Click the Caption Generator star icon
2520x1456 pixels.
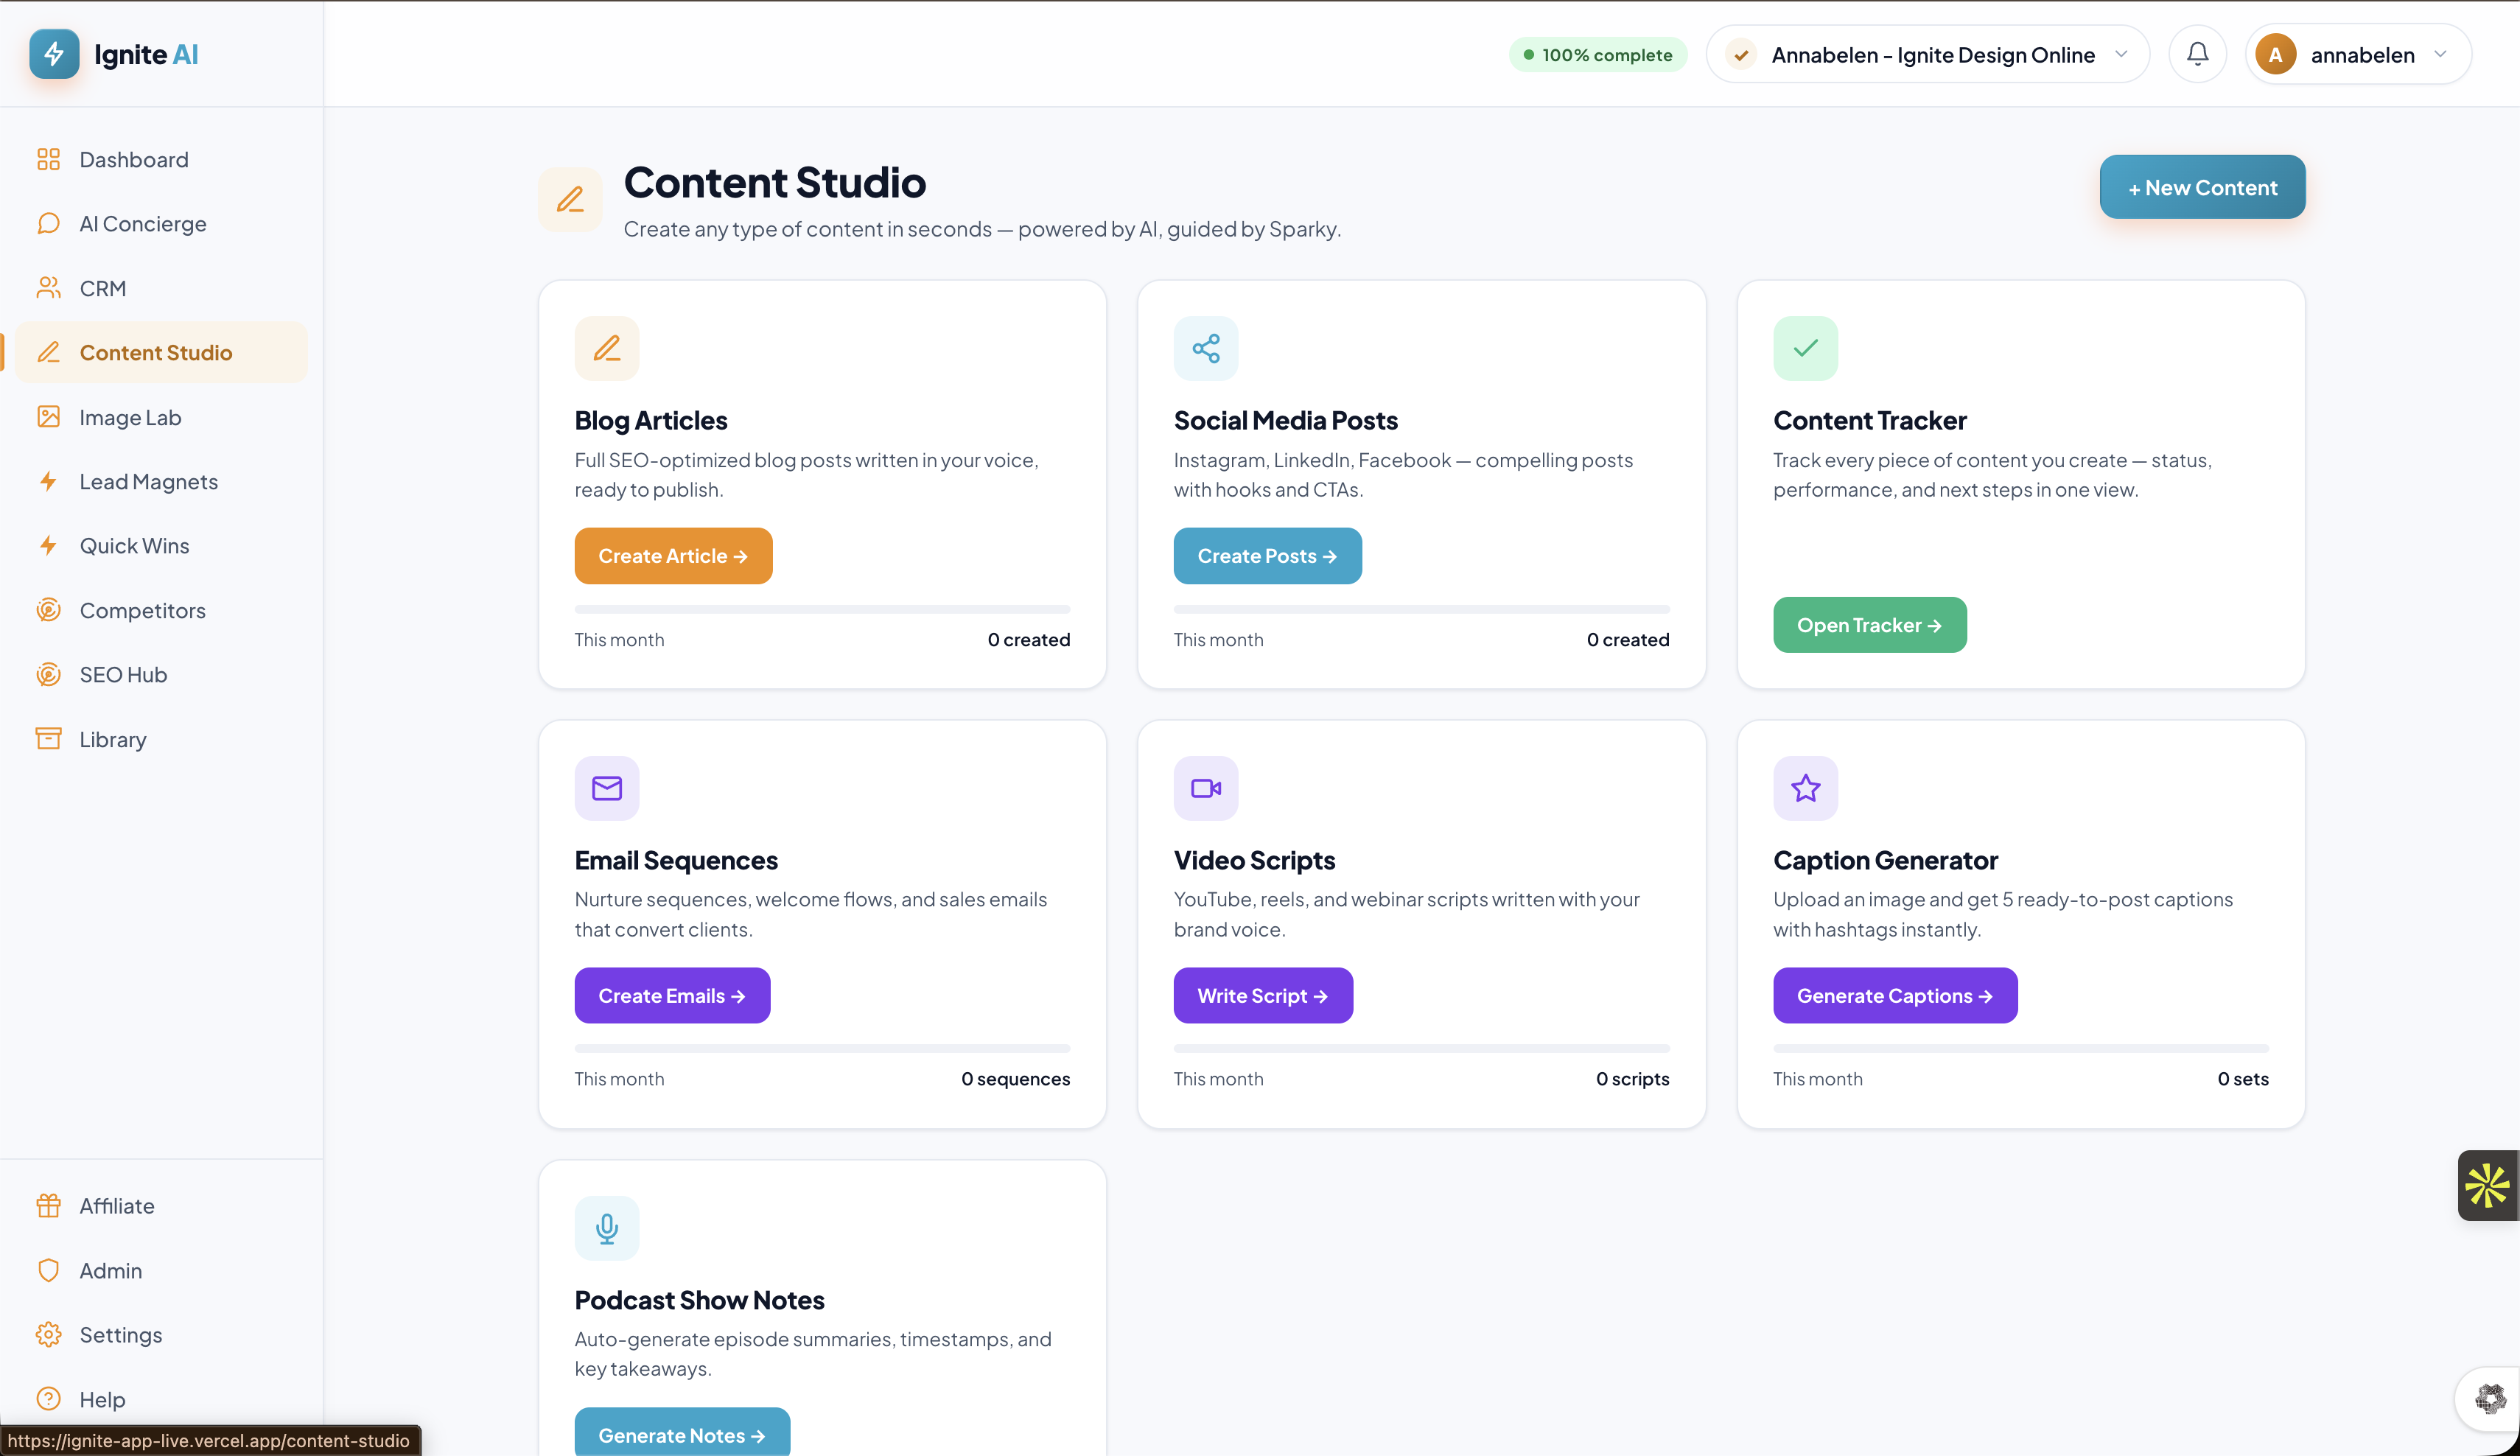(x=1805, y=788)
